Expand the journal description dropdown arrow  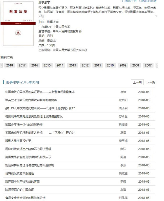click(156, 16)
